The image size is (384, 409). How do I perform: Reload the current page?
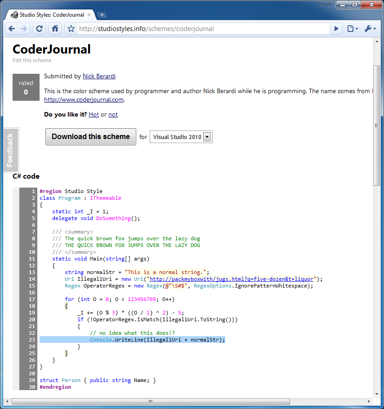pos(39,28)
